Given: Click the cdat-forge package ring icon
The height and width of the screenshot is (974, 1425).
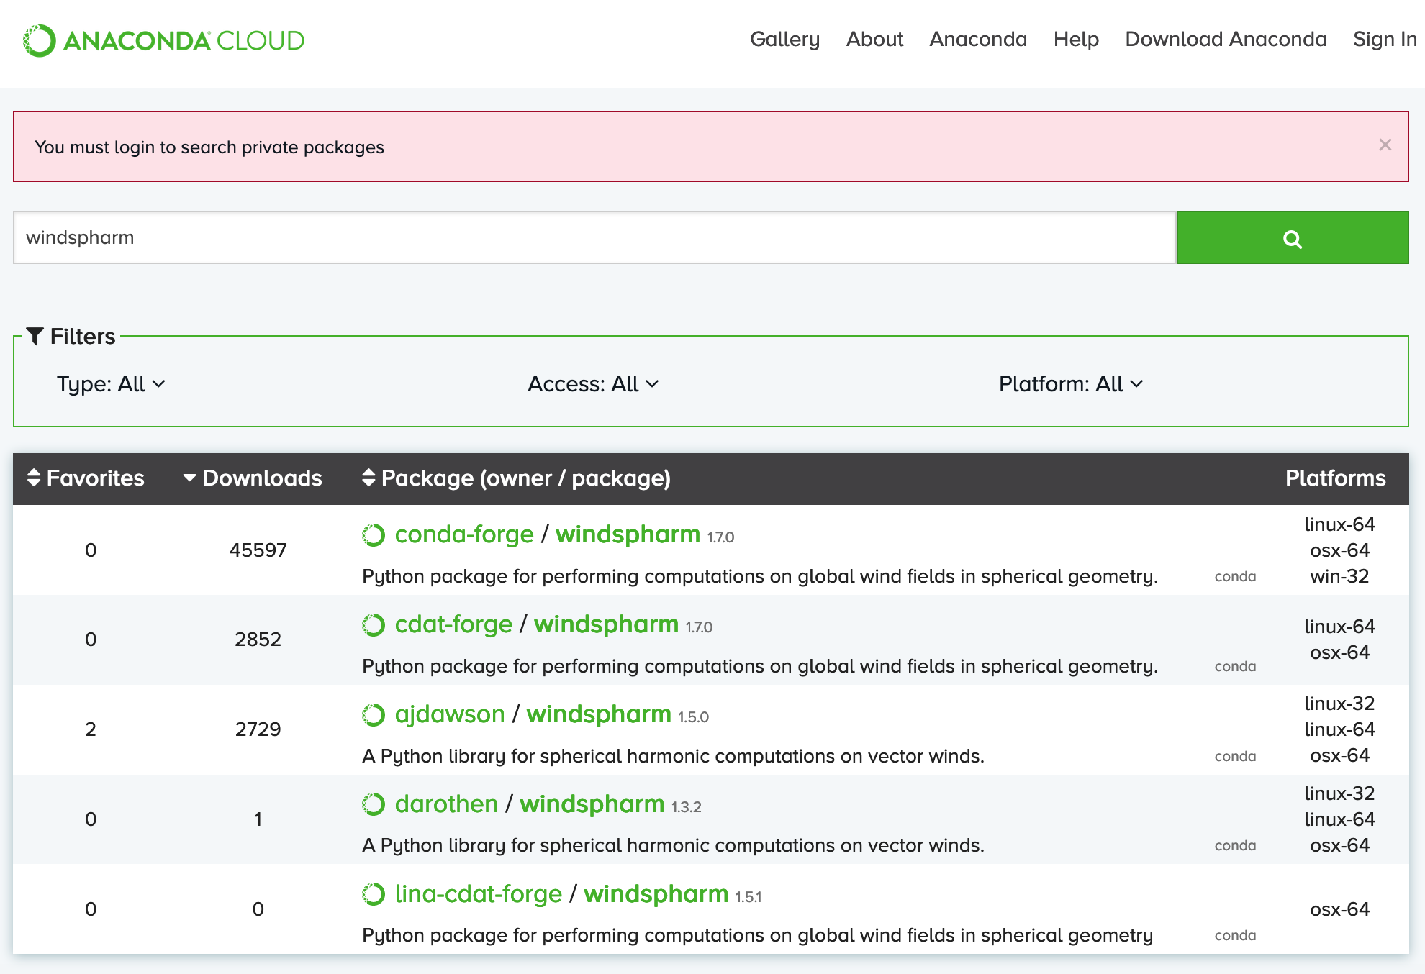Looking at the screenshot, I should point(374,624).
